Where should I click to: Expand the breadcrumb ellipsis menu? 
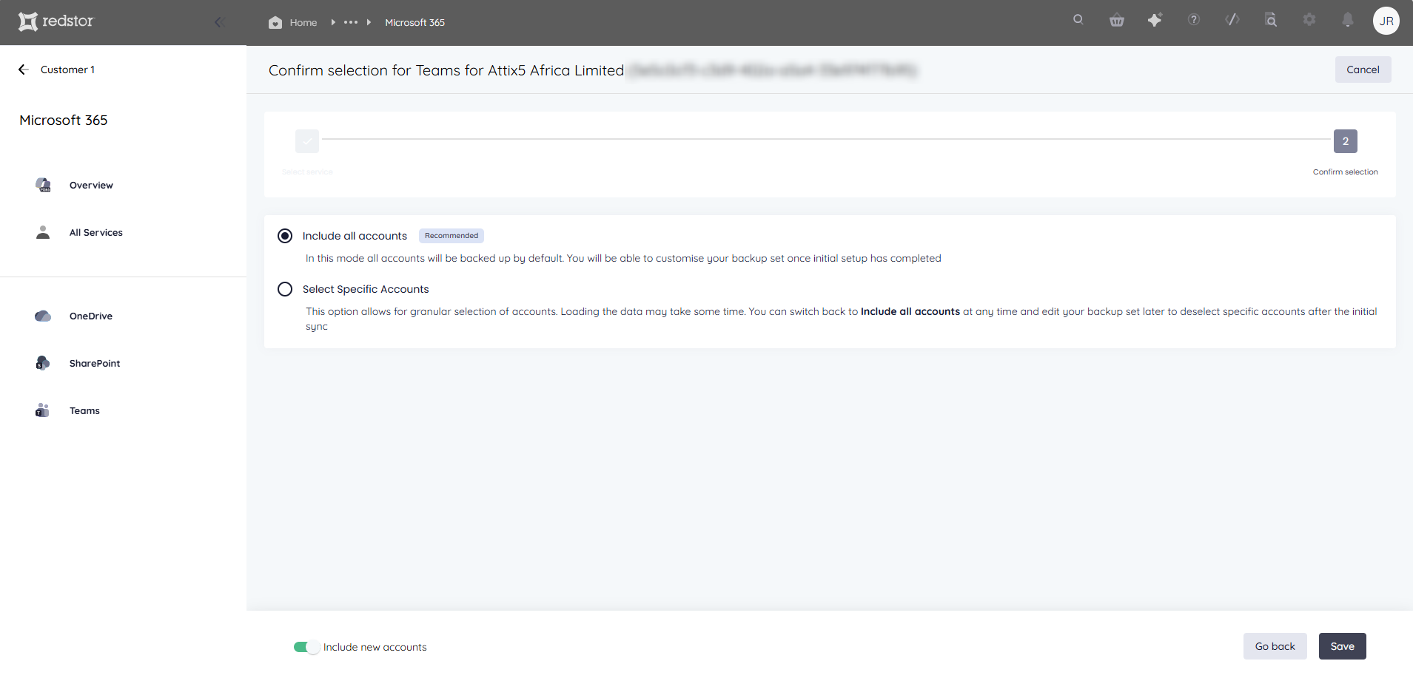(x=351, y=22)
